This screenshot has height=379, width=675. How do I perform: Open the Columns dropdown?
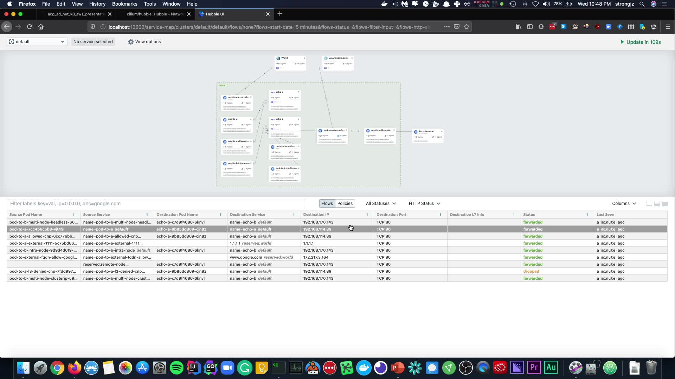(624, 204)
